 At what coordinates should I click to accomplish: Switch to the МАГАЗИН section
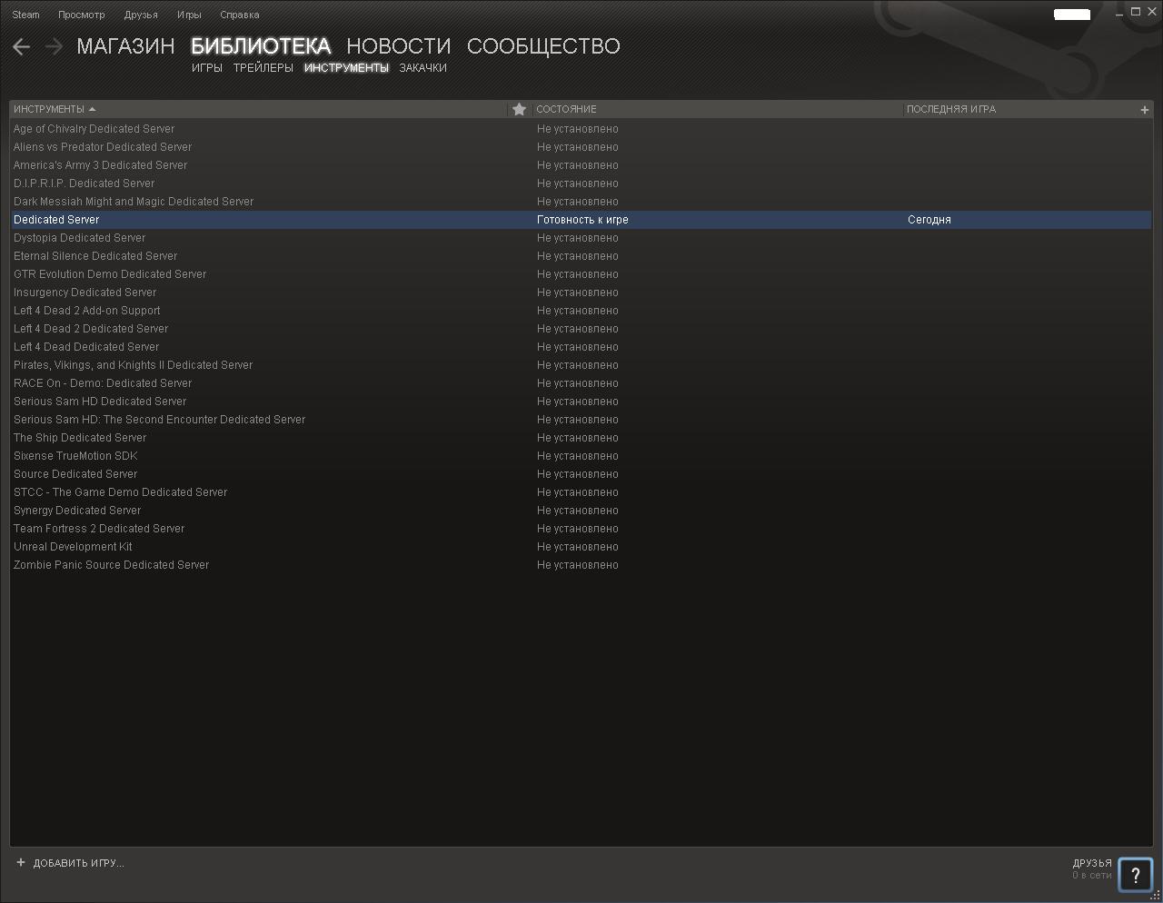coord(125,46)
